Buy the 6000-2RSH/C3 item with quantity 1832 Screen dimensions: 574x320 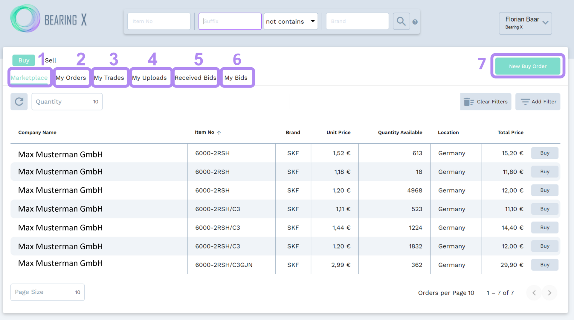(x=545, y=246)
